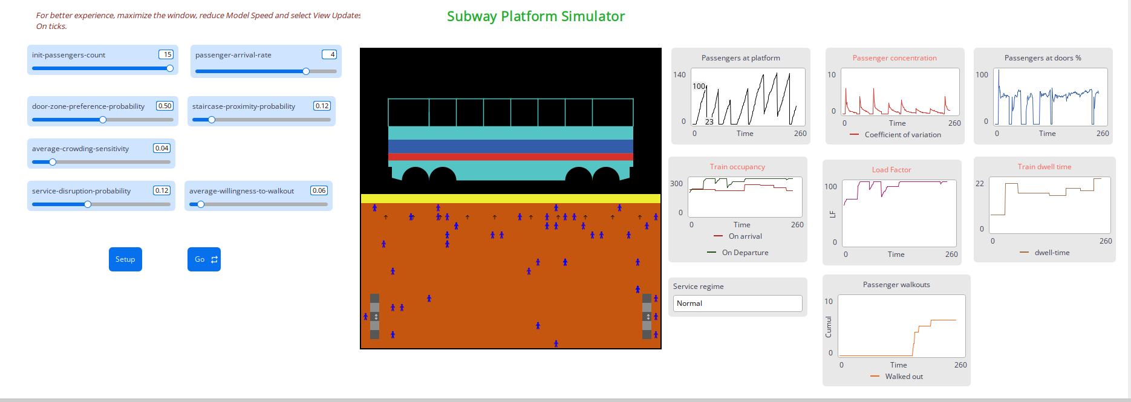This screenshot has width=1131, height=402.
Task: Click the Passengers at doors % plot
Action: coord(1043,96)
